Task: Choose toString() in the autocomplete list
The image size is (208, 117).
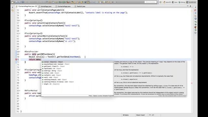Action: 77,71
